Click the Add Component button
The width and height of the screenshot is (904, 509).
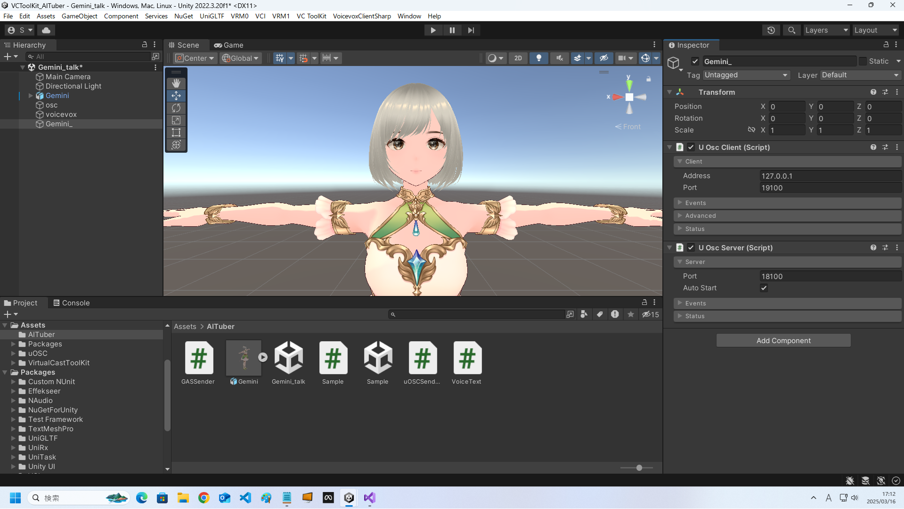[783, 341]
